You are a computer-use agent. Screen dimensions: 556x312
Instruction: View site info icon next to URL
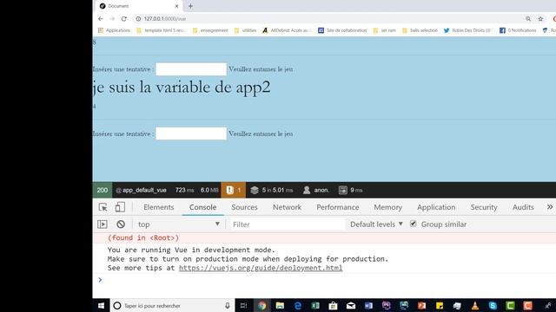pos(138,19)
